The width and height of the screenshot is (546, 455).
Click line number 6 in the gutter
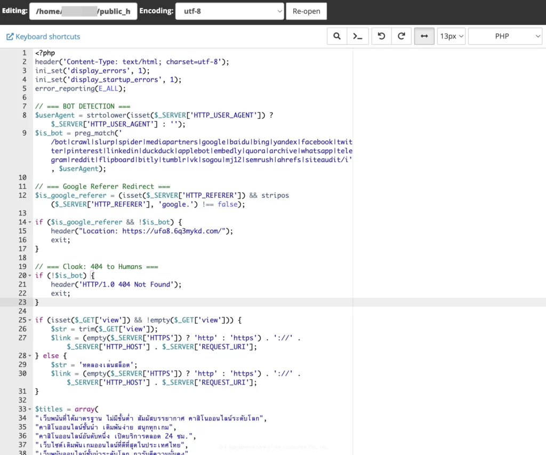click(25, 97)
